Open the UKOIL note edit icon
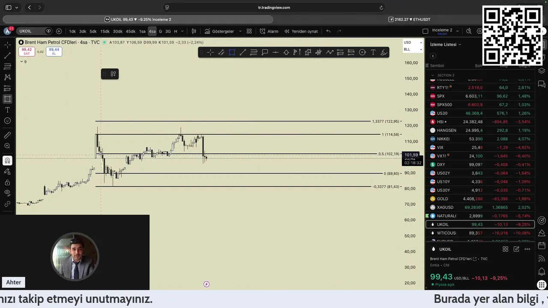The height and width of the screenshot is (308, 548). pyautogui.click(x=516, y=249)
